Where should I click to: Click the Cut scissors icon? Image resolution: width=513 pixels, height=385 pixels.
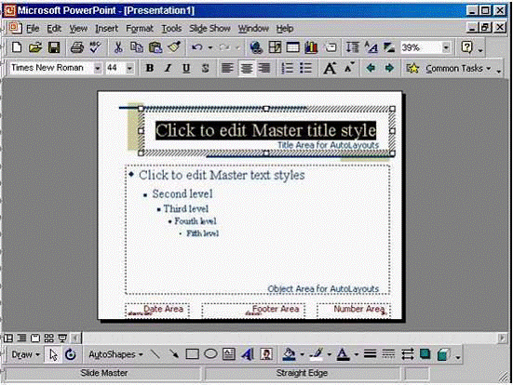pyautogui.click(x=118, y=47)
